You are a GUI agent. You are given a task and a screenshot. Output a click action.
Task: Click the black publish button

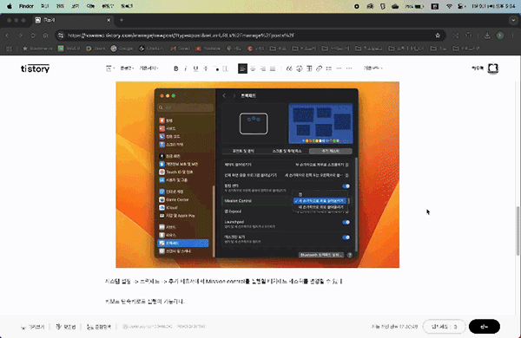485,327
